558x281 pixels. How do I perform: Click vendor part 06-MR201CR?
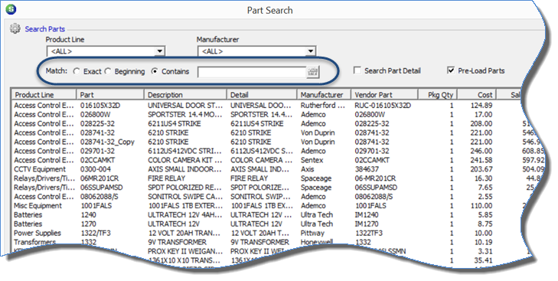(375, 178)
